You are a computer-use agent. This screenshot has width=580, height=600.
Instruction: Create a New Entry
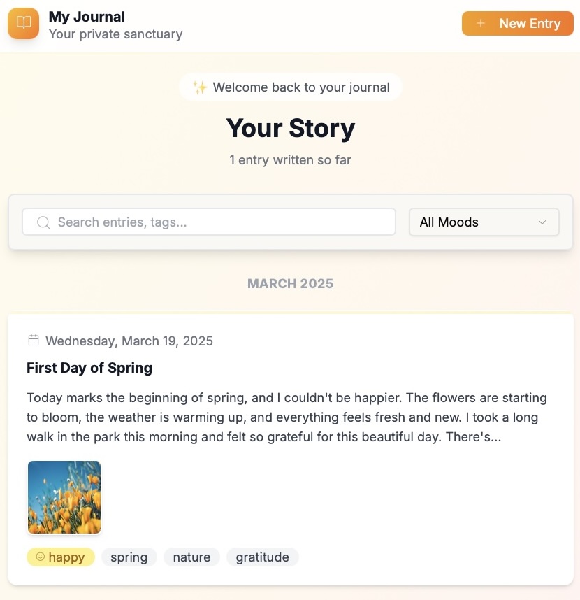pos(517,23)
